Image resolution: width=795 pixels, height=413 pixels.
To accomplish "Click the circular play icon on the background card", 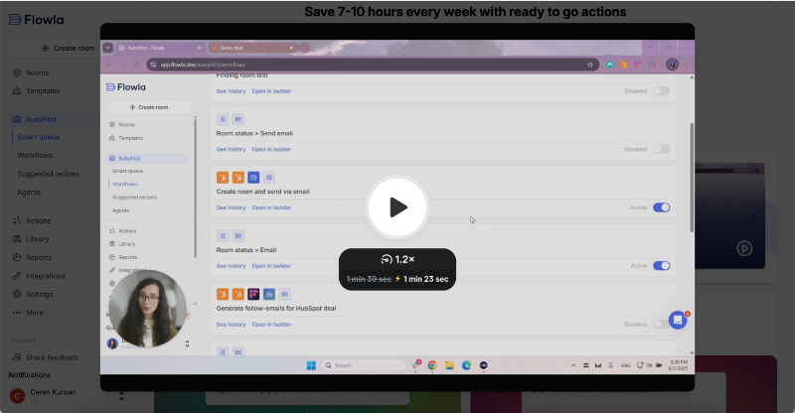I will point(744,248).
